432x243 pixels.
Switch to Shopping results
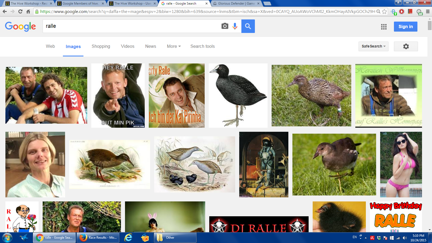[101, 46]
